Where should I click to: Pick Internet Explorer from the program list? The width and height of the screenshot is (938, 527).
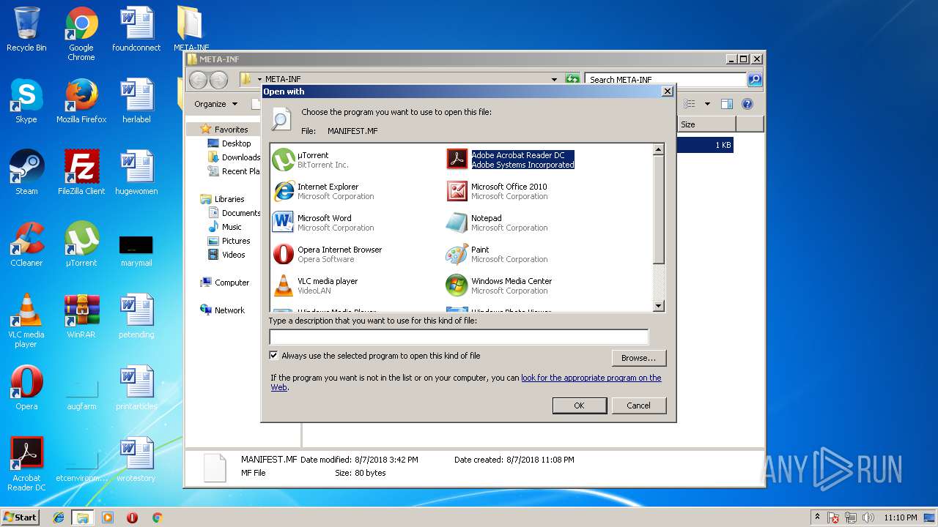tap(323, 191)
